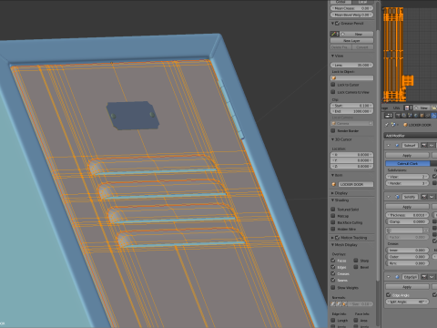The image size is (437, 328).
Task: Adjust the Solidify Thickness slider
Action: pos(407,215)
